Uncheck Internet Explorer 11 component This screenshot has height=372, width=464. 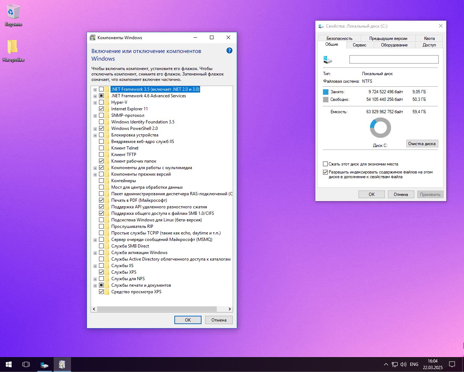(101, 109)
